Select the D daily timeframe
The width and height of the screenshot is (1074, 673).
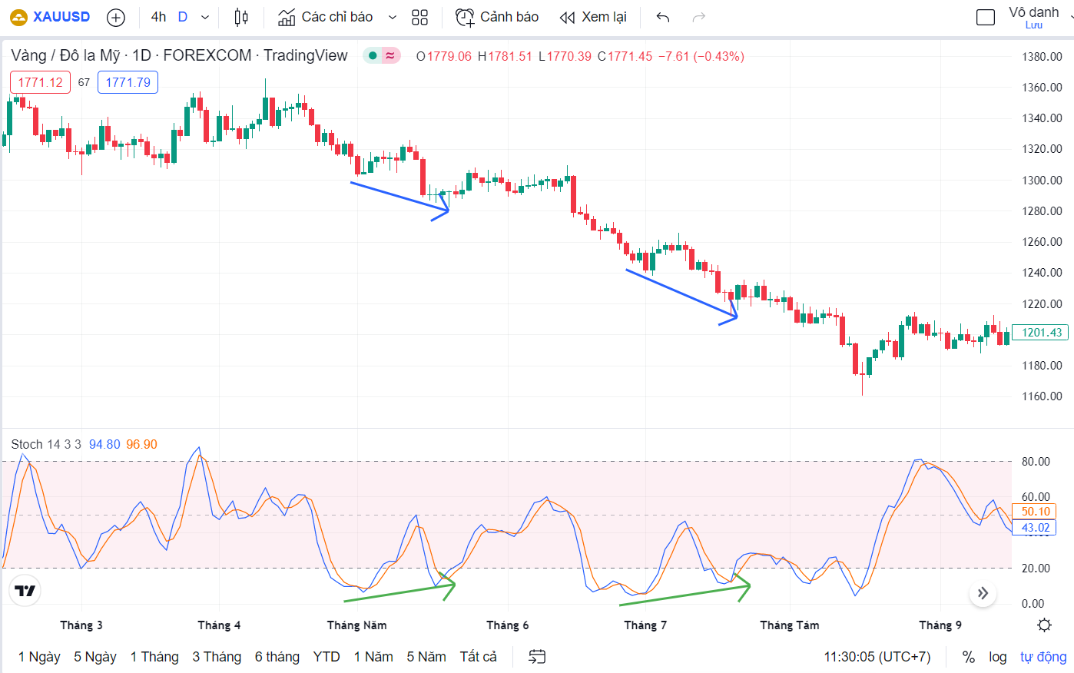[183, 17]
